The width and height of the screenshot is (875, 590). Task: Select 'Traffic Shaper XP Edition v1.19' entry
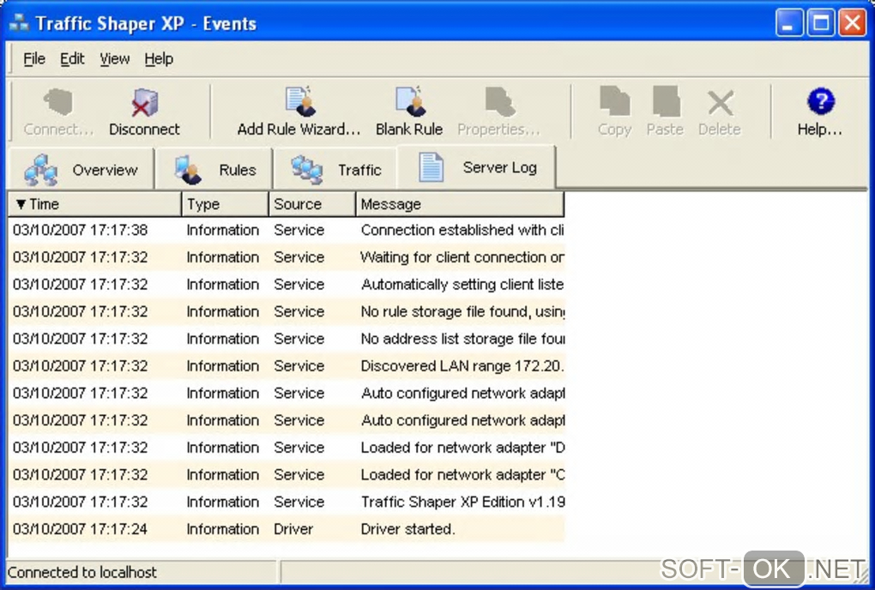tap(287, 502)
